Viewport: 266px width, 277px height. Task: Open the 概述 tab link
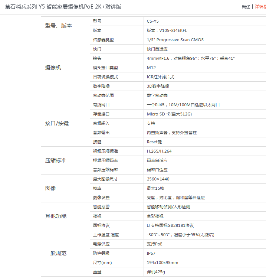(x=246, y=7)
